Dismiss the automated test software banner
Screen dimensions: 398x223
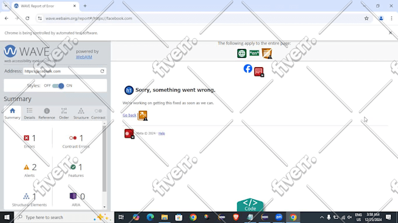click(x=390, y=33)
